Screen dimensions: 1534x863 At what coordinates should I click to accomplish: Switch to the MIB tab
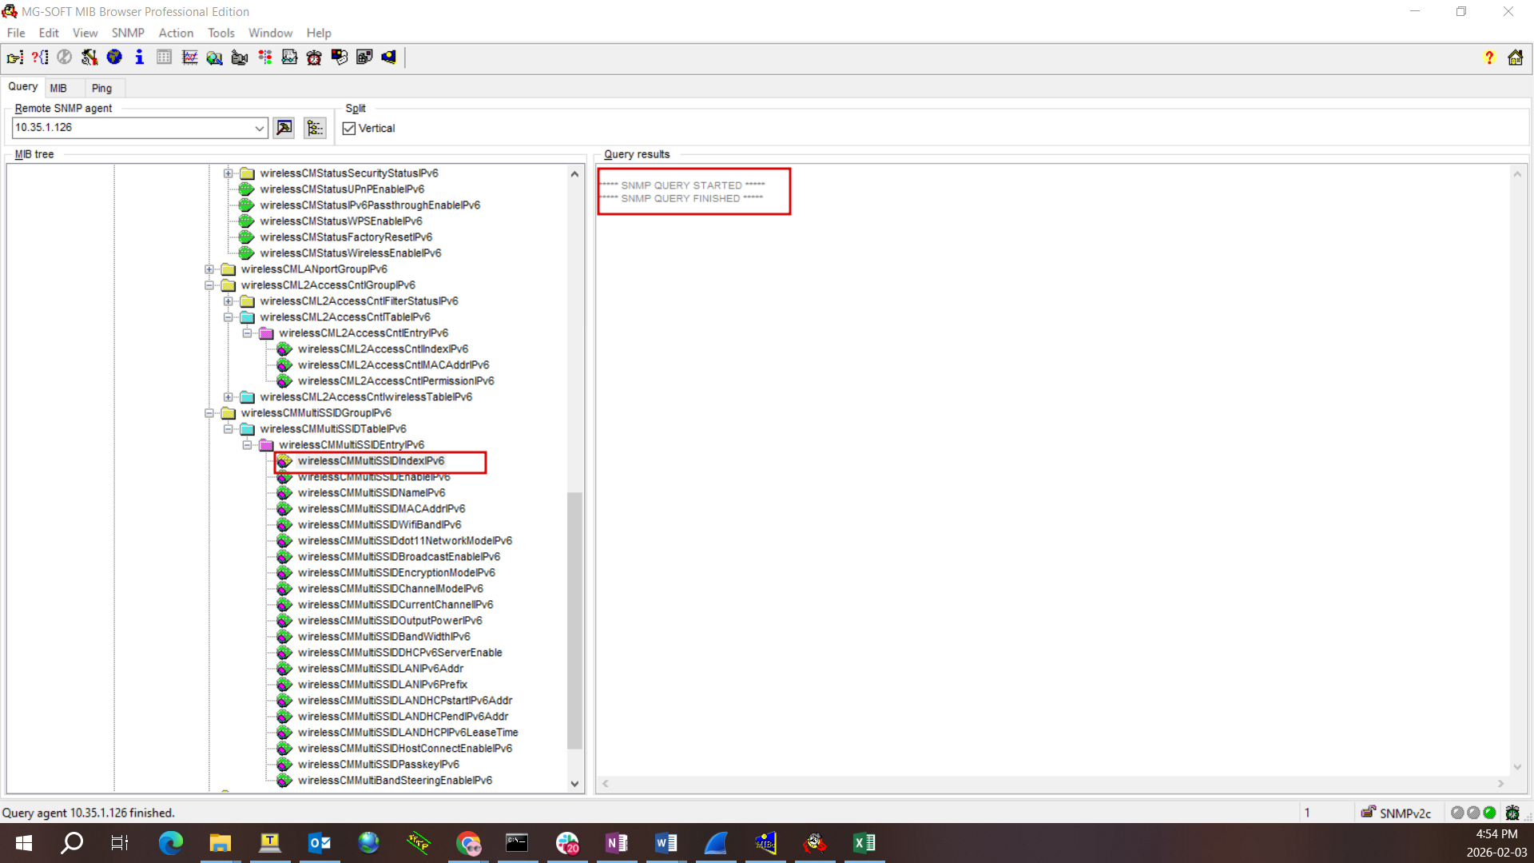[x=58, y=88]
